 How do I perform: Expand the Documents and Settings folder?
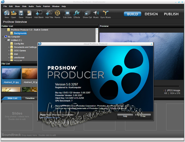point(9,47)
